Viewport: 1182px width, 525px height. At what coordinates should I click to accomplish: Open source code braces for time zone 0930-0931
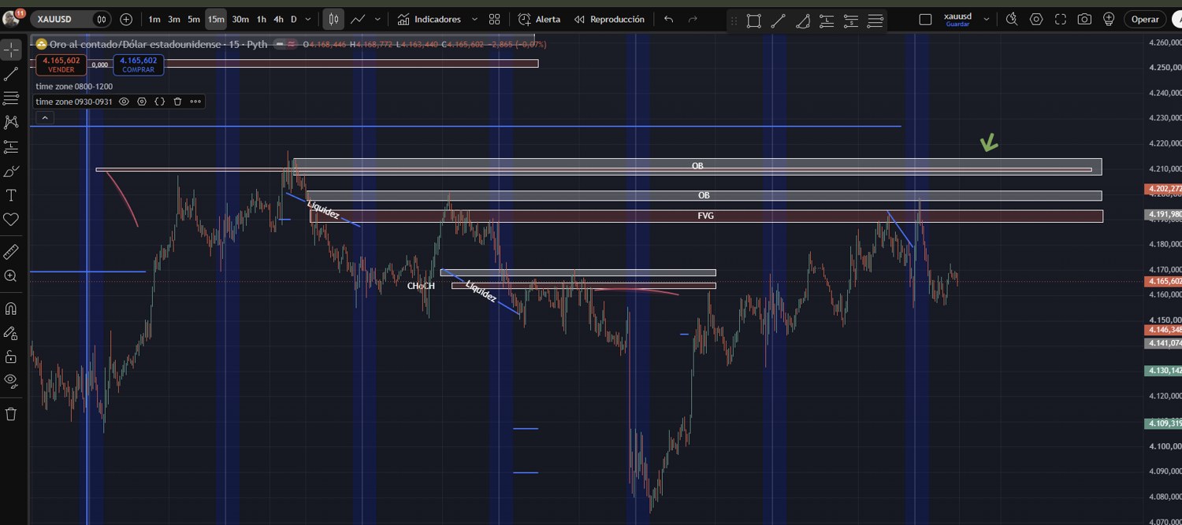tap(159, 102)
